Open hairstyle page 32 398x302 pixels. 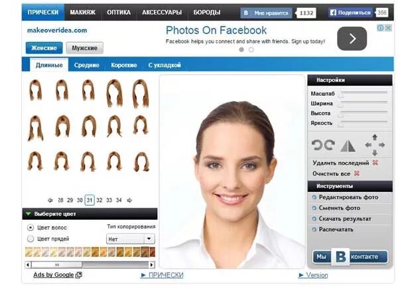99,200
